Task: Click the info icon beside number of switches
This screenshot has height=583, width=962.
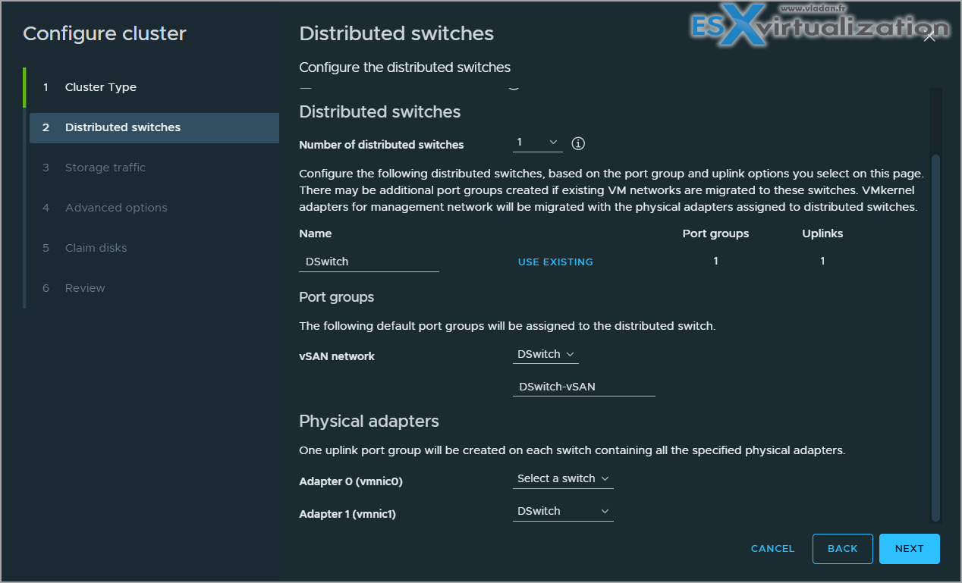Action: coord(578,143)
